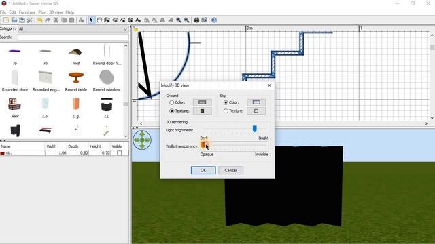This screenshot has width=435, height=244.
Task: Open the 3D view menu
Action: click(x=56, y=12)
